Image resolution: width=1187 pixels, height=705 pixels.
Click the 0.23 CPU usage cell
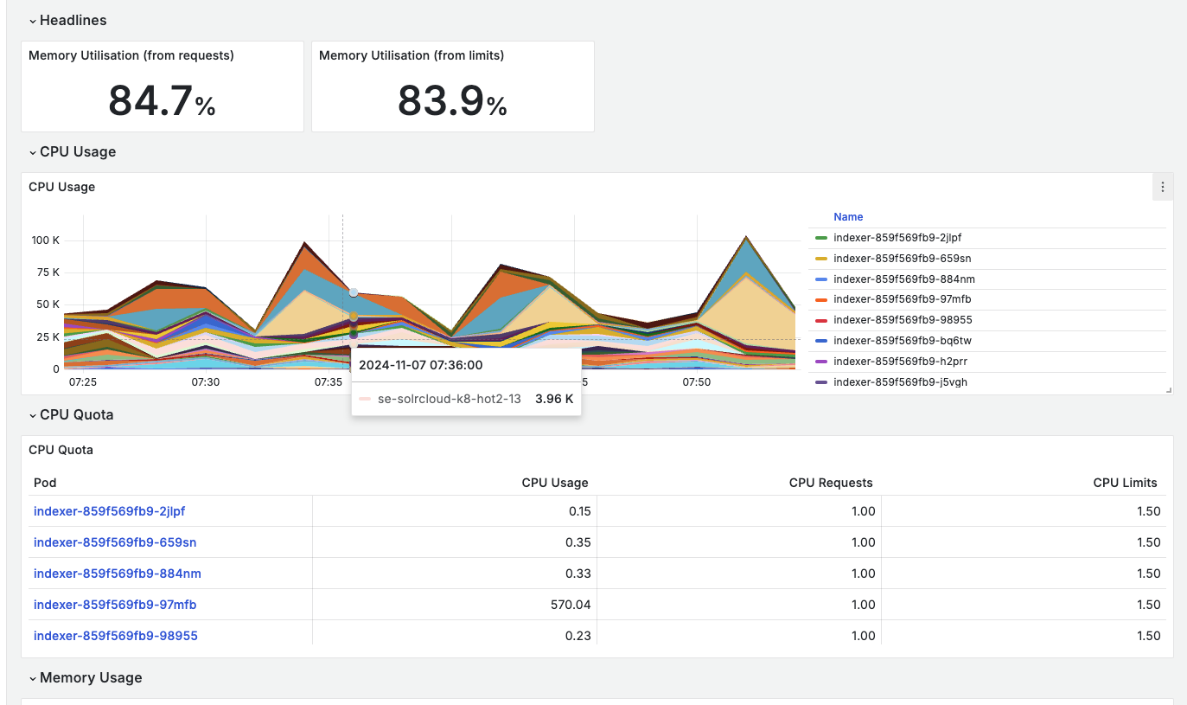580,636
